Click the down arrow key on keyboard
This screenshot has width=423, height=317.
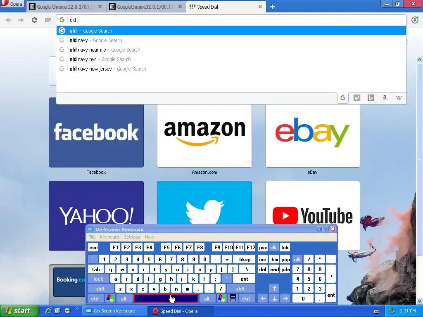click(x=274, y=299)
